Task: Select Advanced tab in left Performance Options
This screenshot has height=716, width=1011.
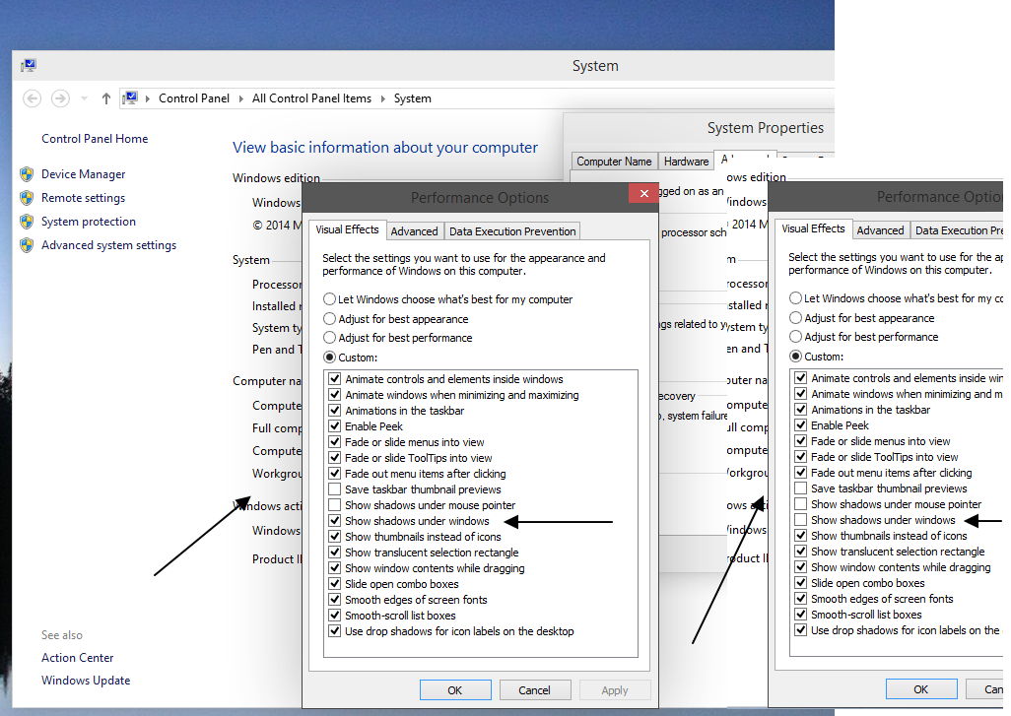Action: coord(414,231)
